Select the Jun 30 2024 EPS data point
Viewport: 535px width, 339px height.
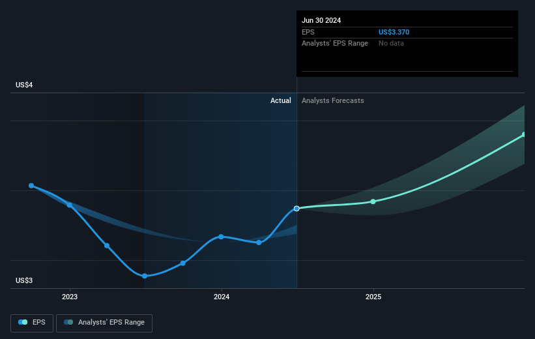point(296,208)
